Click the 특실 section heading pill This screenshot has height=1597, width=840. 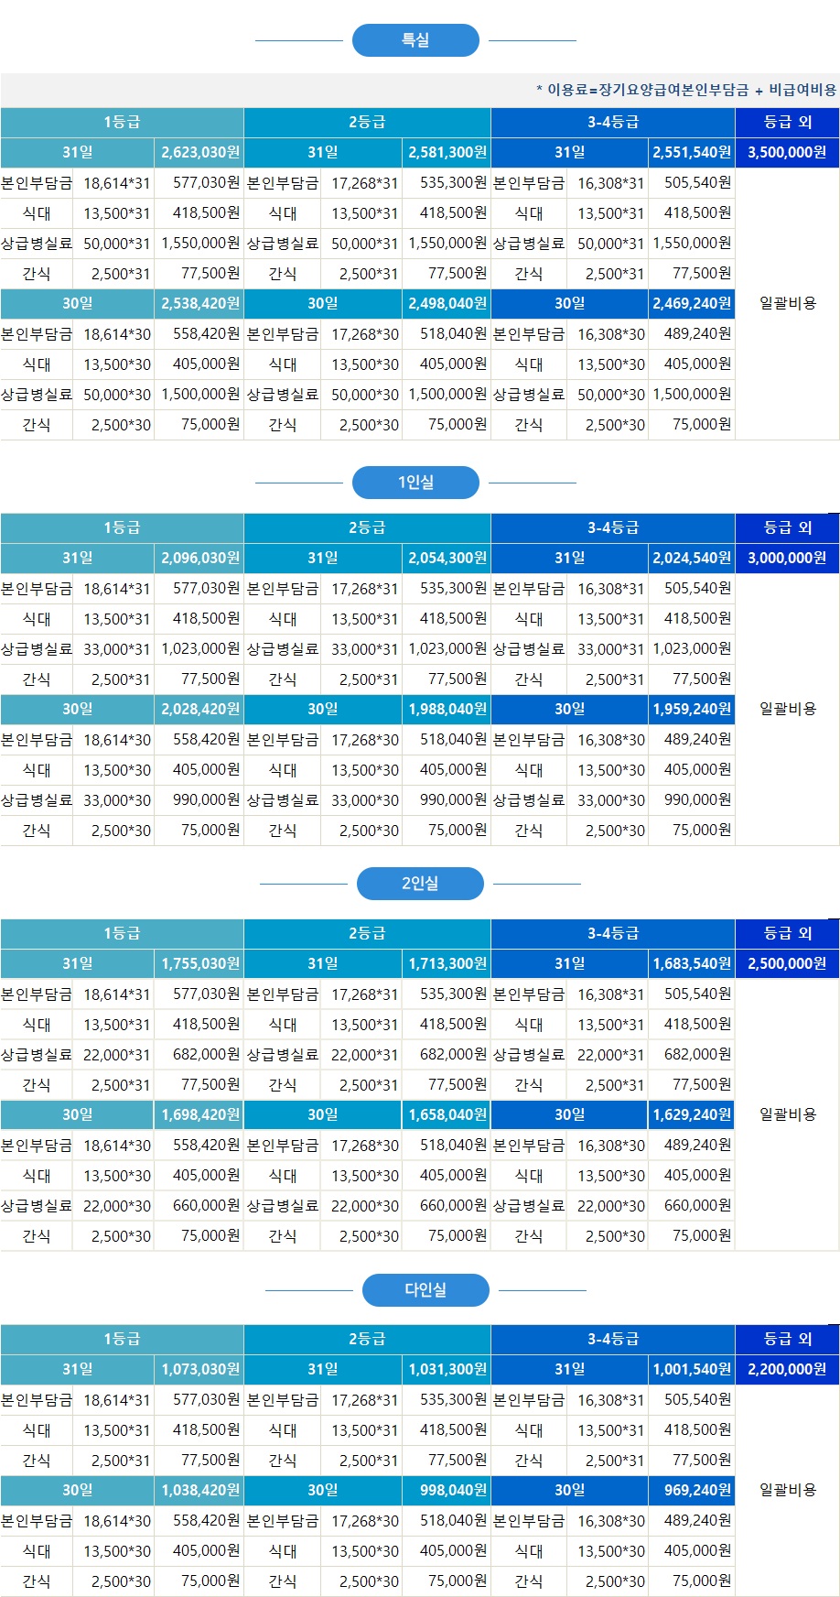[415, 40]
